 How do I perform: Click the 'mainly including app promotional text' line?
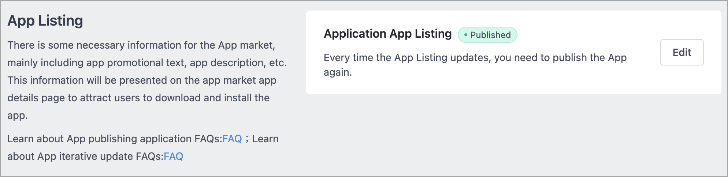(147, 63)
